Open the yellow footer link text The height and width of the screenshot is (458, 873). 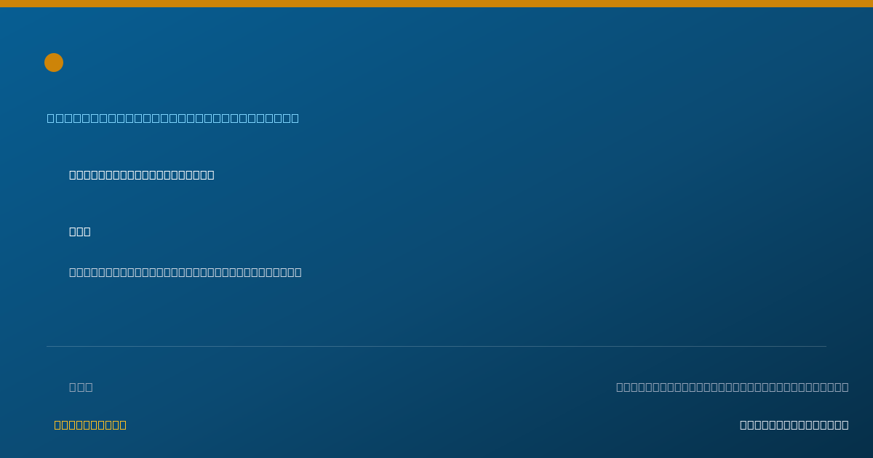90,425
